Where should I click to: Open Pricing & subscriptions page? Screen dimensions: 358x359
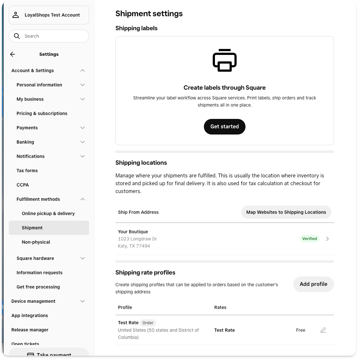[x=42, y=113]
